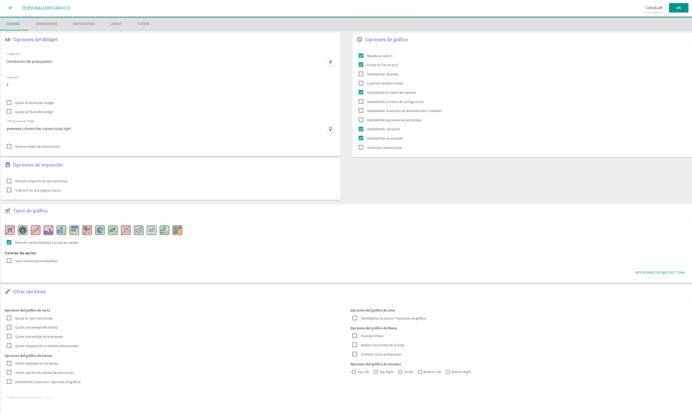Enable the gauge chart type icon

(23, 230)
